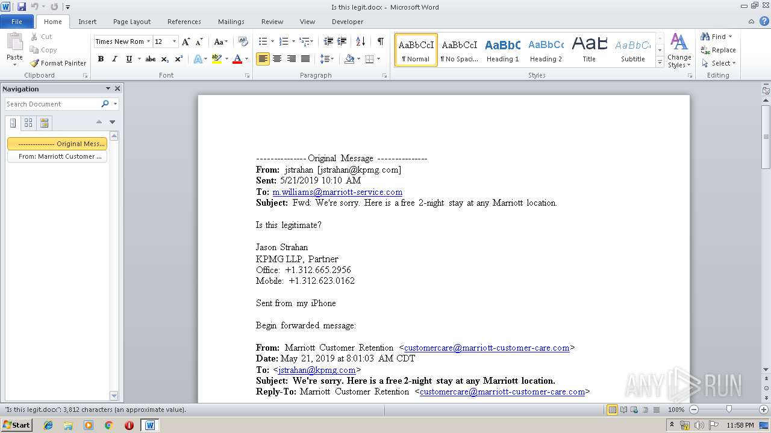Switch to the Insert tab
This screenshot has width=771, height=433.
tap(87, 22)
